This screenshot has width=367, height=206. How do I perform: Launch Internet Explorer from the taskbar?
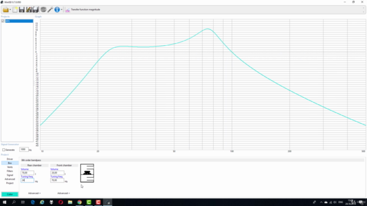click(x=42, y=202)
